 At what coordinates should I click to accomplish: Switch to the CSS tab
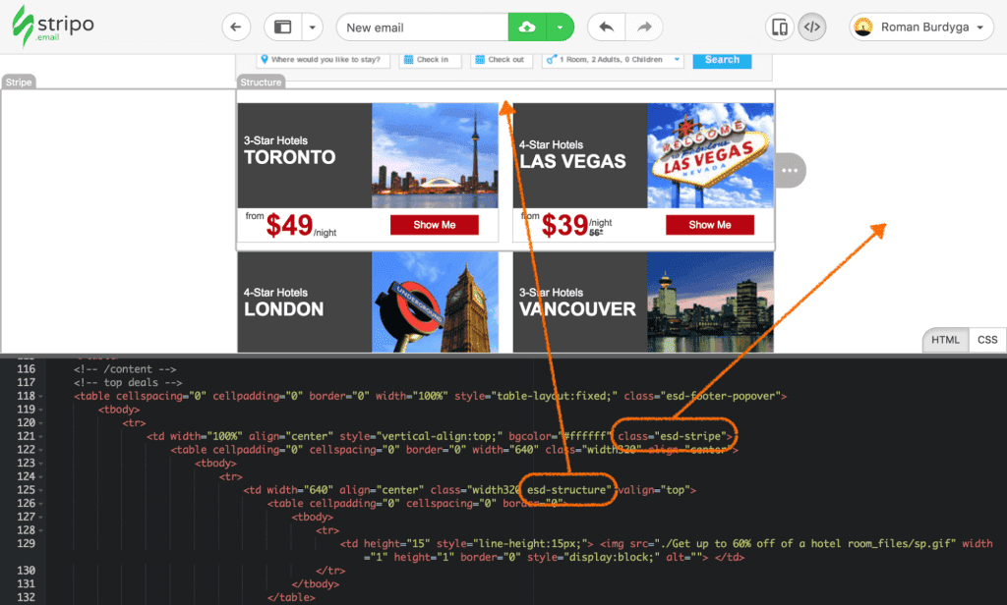coord(987,340)
